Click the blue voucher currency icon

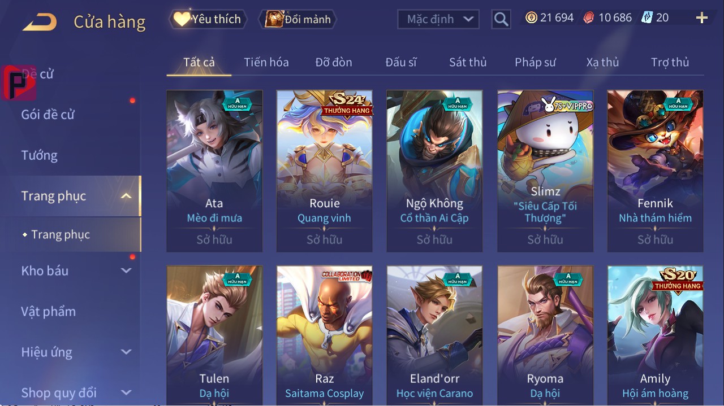647,18
